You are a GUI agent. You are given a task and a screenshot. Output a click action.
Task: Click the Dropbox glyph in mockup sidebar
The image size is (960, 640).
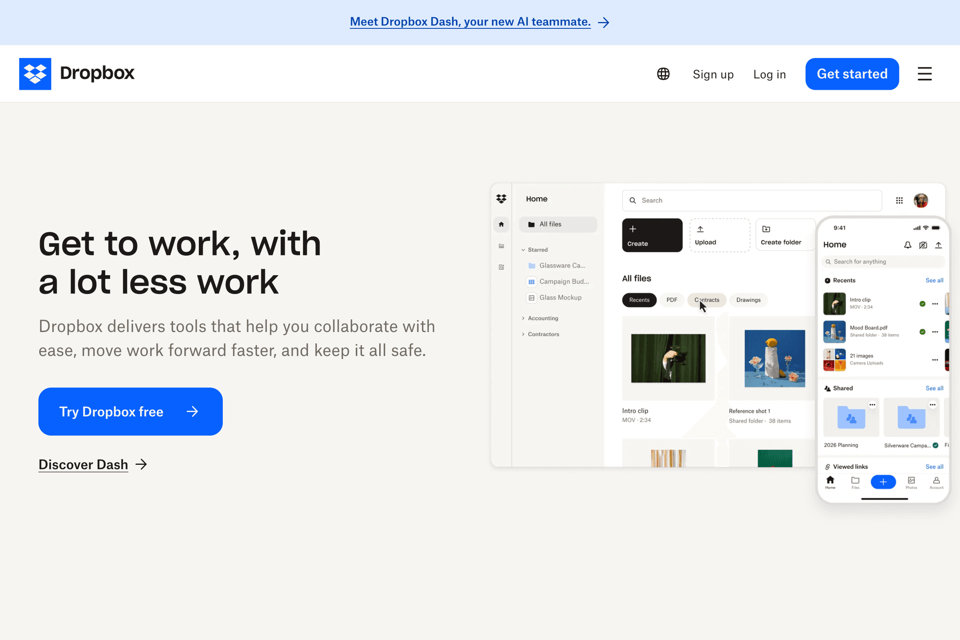(x=501, y=199)
